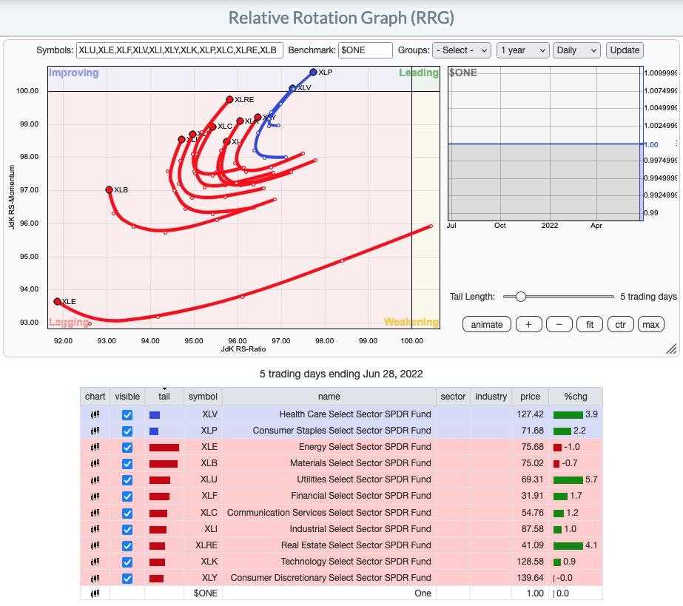Image resolution: width=683 pixels, height=606 pixels.
Task: Click the XLP point on the graph
Action: [313, 73]
